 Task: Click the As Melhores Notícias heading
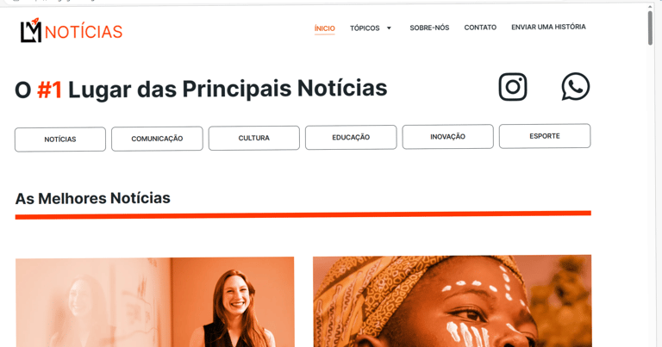93,198
